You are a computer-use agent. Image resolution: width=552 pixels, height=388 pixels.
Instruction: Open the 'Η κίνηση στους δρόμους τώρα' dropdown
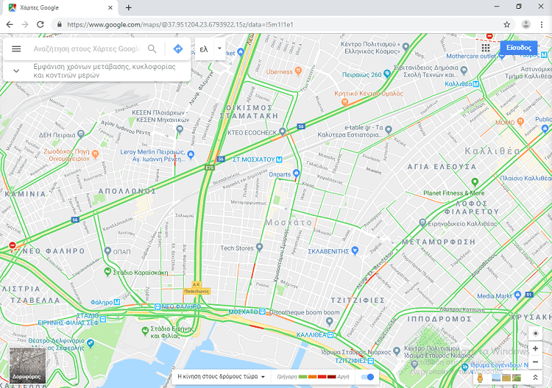tap(221, 376)
